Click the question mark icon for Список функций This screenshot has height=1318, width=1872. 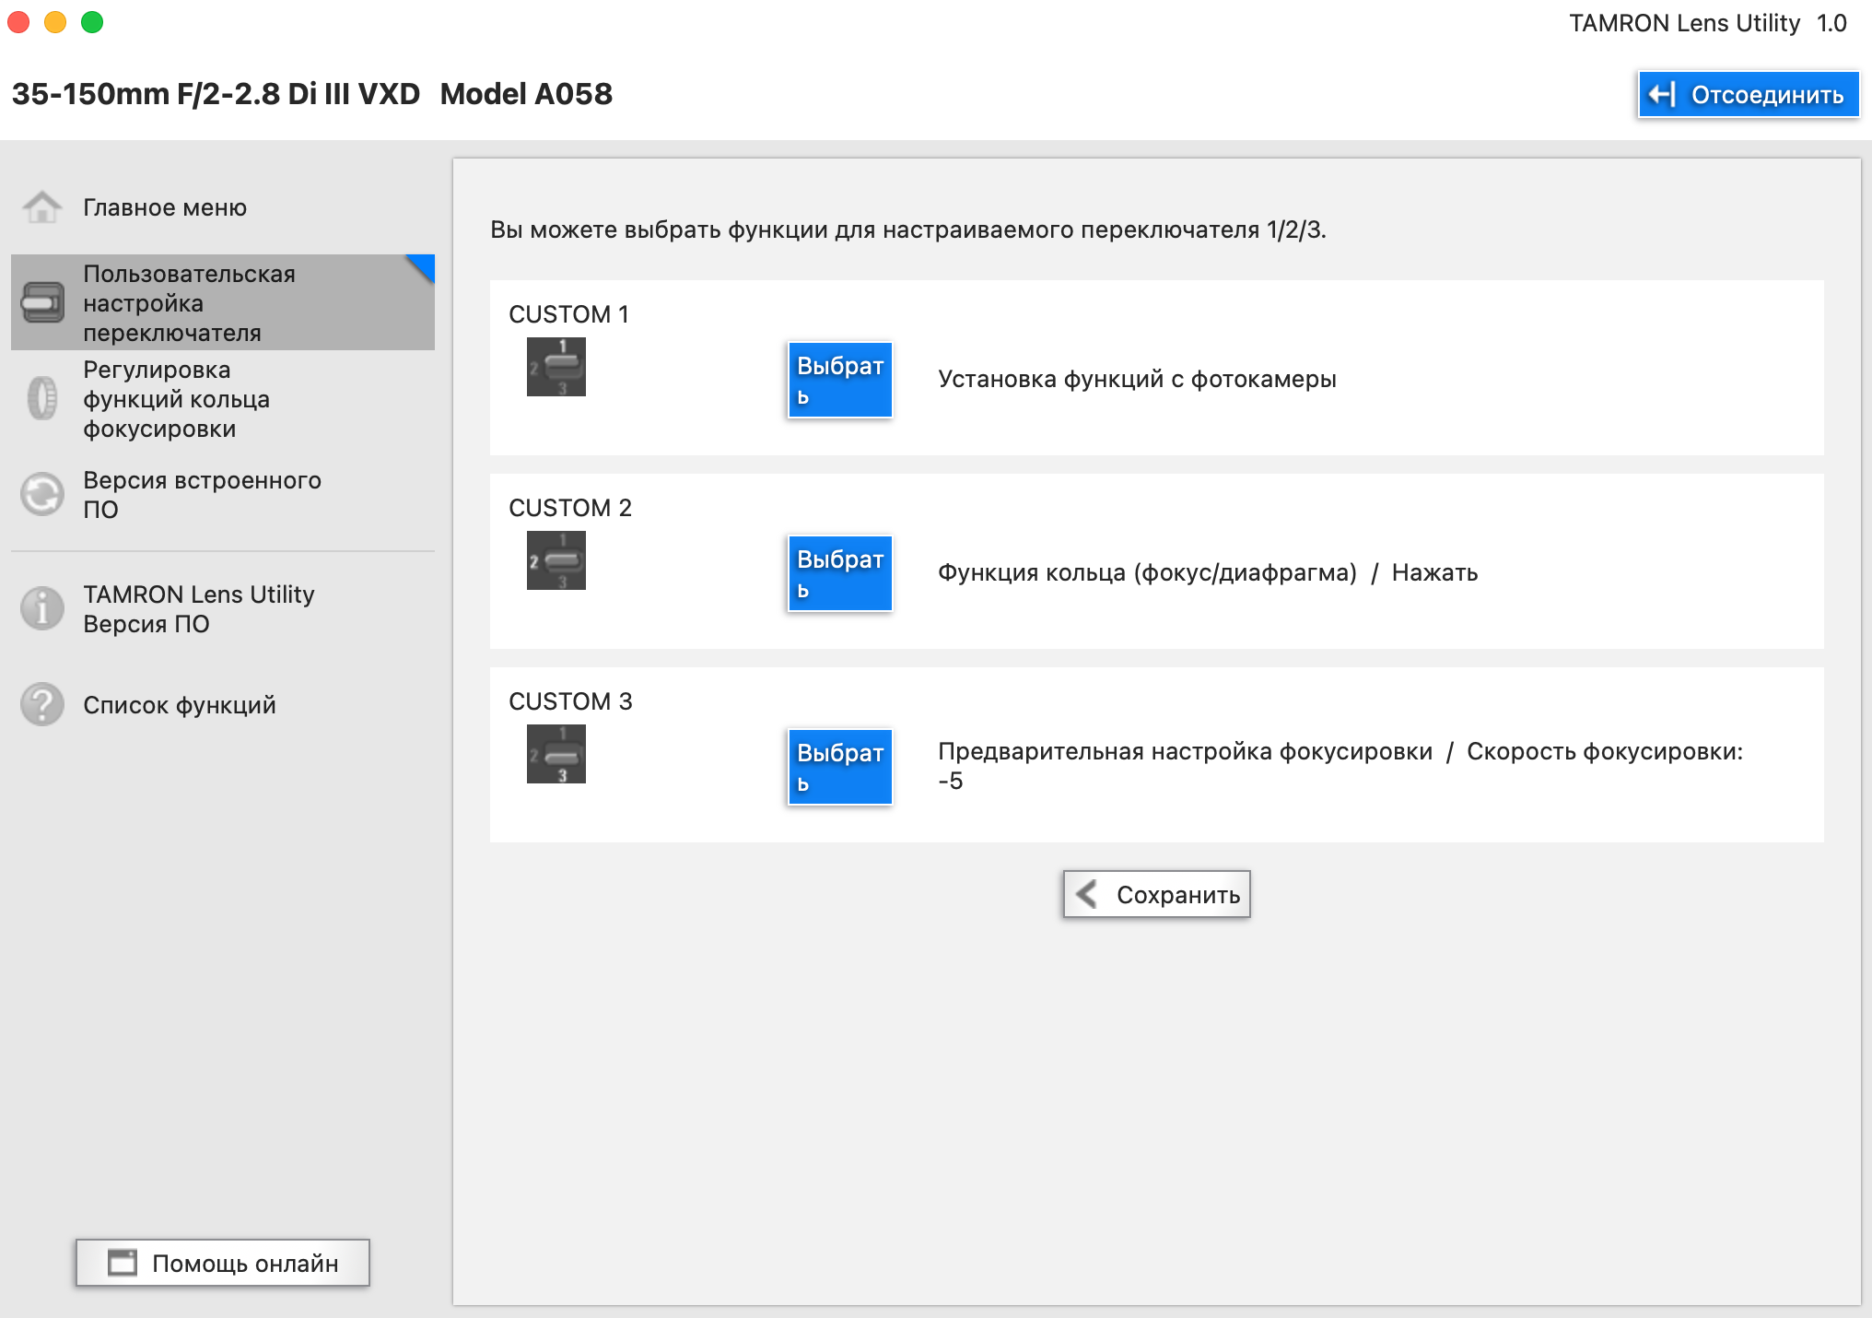pyautogui.click(x=42, y=705)
